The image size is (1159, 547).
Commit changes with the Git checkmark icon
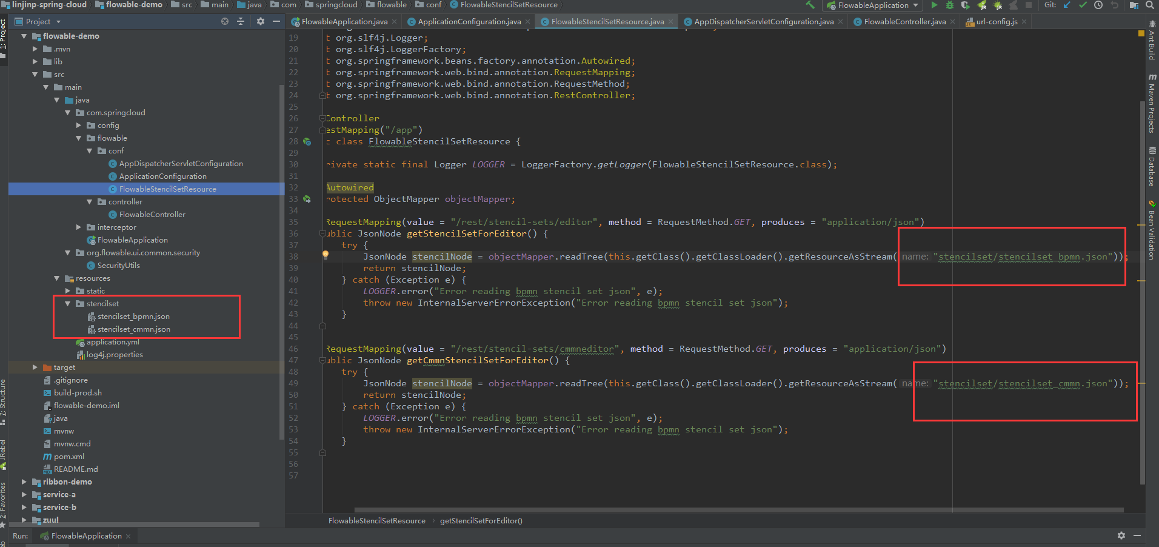point(1083,5)
